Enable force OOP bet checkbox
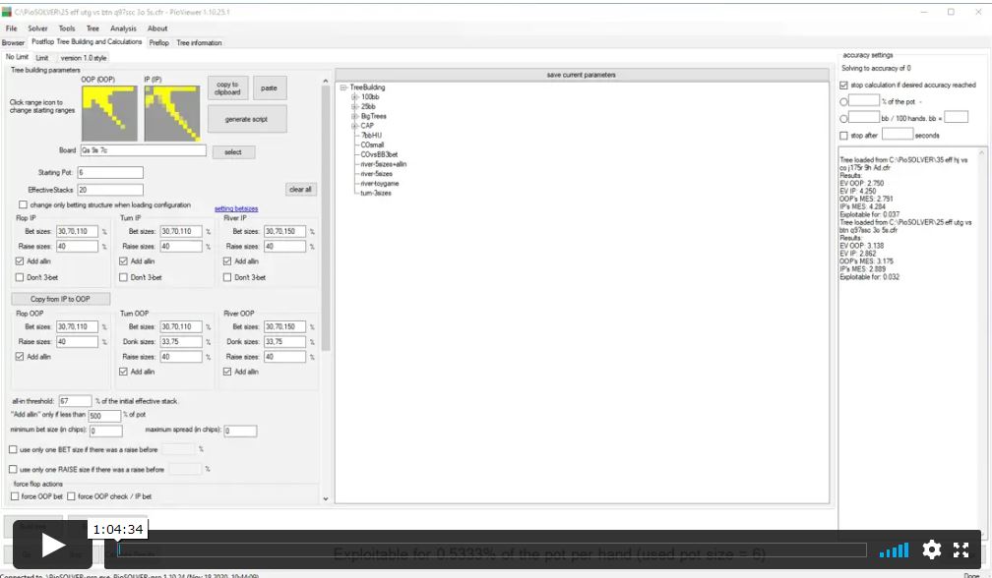This screenshot has width=992, height=578. click(x=15, y=496)
